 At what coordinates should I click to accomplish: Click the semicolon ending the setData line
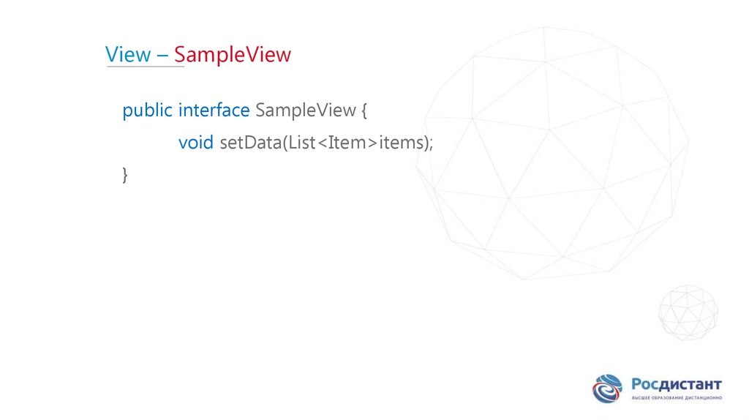coord(432,144)
